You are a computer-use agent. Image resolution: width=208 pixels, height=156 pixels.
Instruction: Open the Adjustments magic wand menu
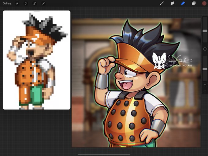click(26, 3)
